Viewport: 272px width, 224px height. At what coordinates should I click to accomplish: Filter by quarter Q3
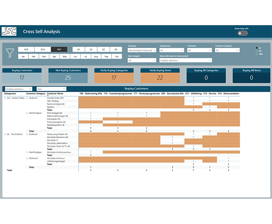click(x=103, y=49)
